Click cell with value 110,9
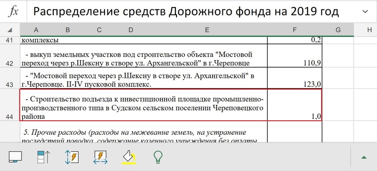The image size is (377, 171). tap(294, 55)
